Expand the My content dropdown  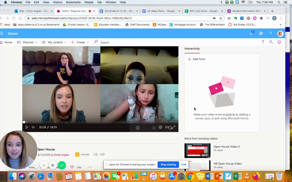pos(54,42)
